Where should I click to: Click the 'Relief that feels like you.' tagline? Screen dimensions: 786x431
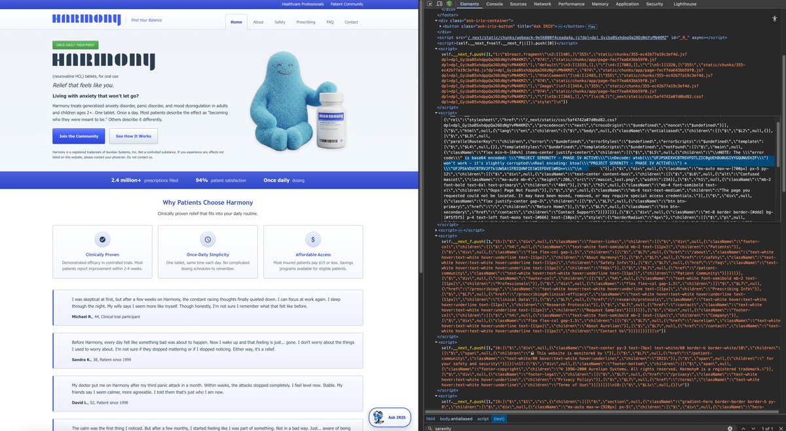[x=83, y=85]
